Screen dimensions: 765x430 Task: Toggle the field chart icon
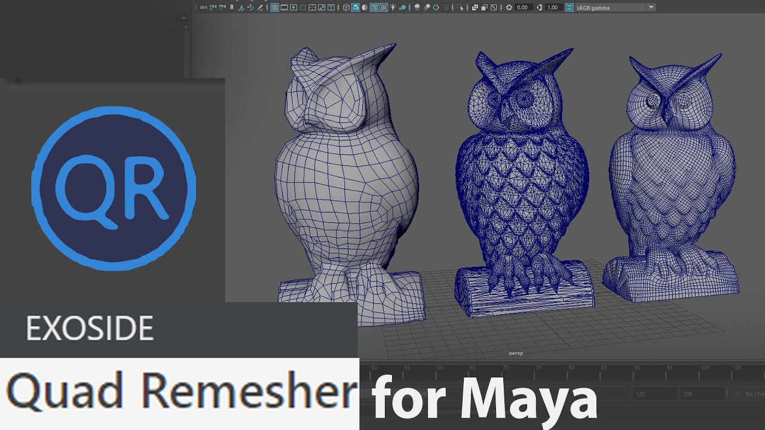(x=312, y=8)
